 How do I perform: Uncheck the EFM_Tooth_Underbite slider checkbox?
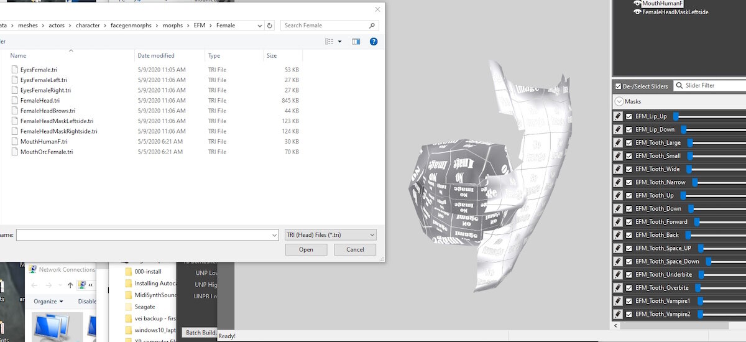(x=629, y=274)
